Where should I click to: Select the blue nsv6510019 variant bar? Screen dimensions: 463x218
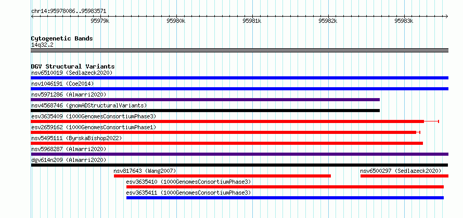(239, 78)
